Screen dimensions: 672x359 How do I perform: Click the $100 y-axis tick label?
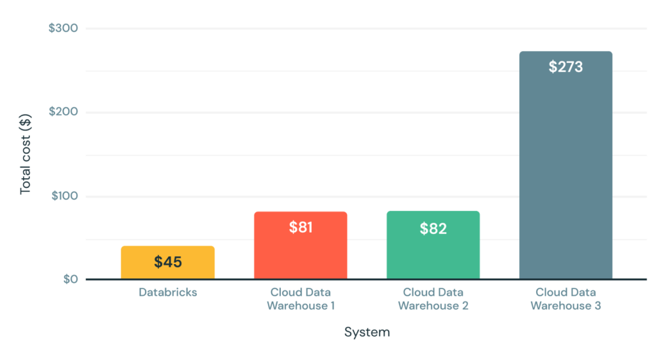[x=63, y=196]
